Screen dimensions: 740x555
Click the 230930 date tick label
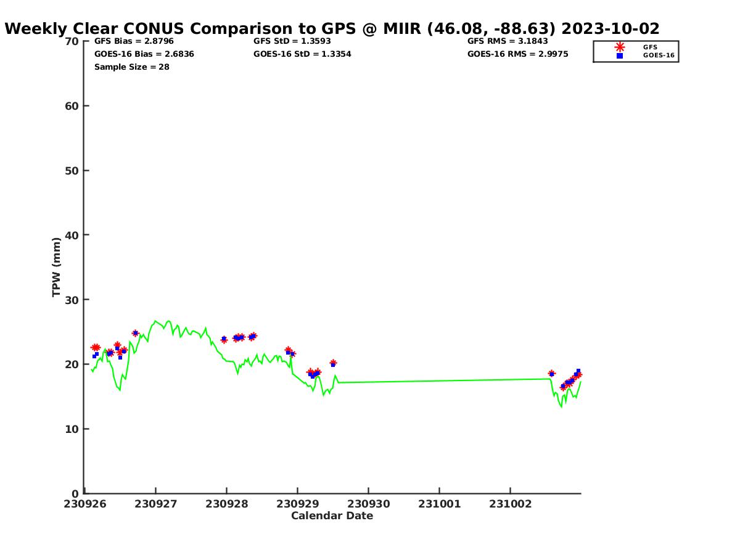point(368,504)
